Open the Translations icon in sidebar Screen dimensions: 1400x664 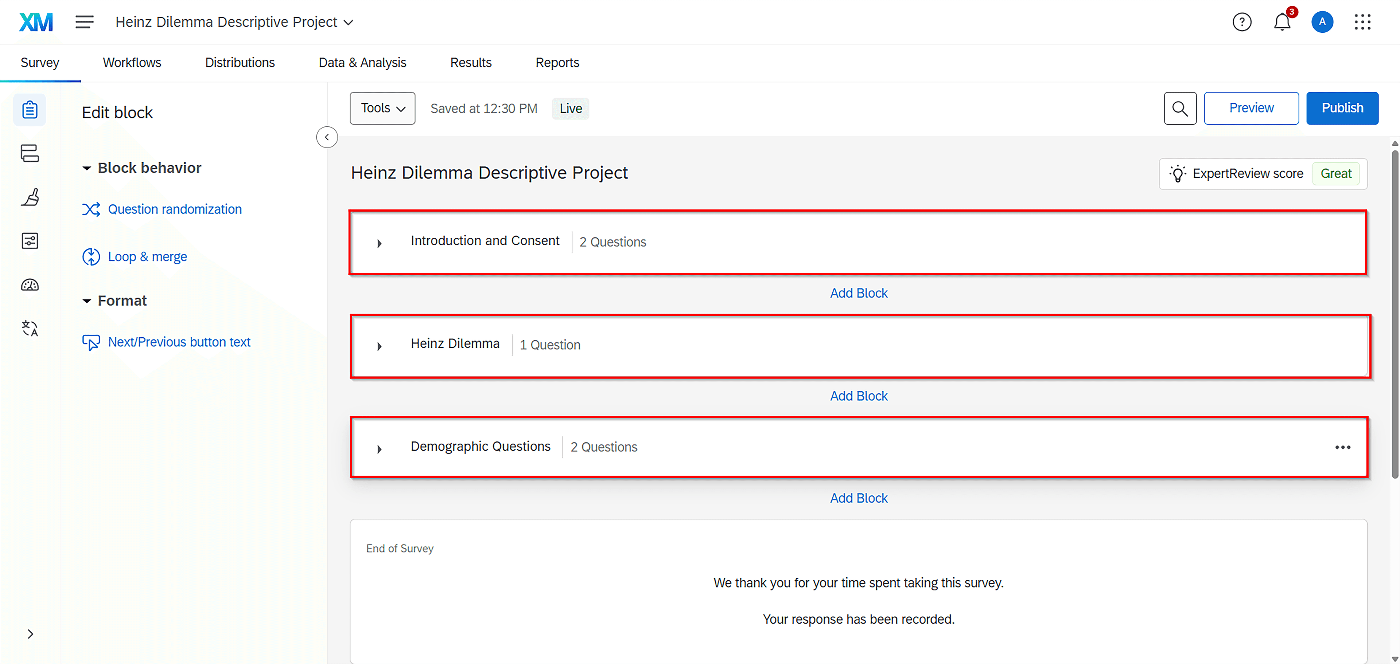tap(30, 328)
